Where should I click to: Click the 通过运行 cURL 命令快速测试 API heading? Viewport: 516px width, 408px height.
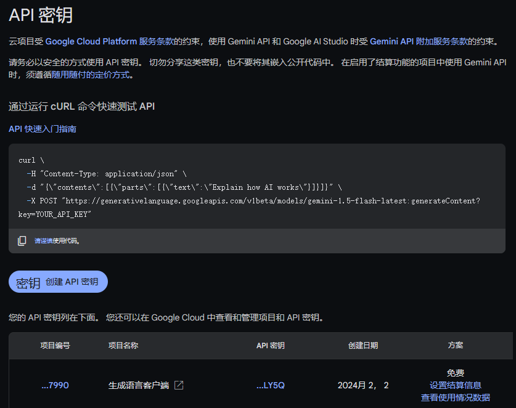pyautogui.click(x=81, y=107)
